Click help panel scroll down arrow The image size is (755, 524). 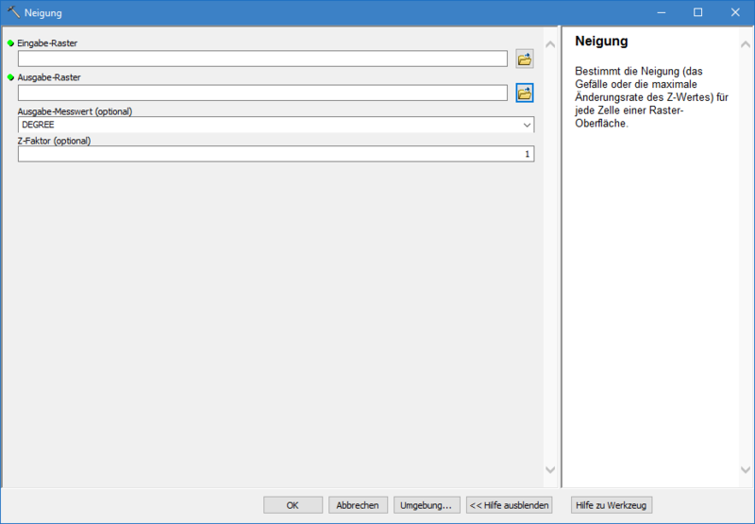pos(746,469)
